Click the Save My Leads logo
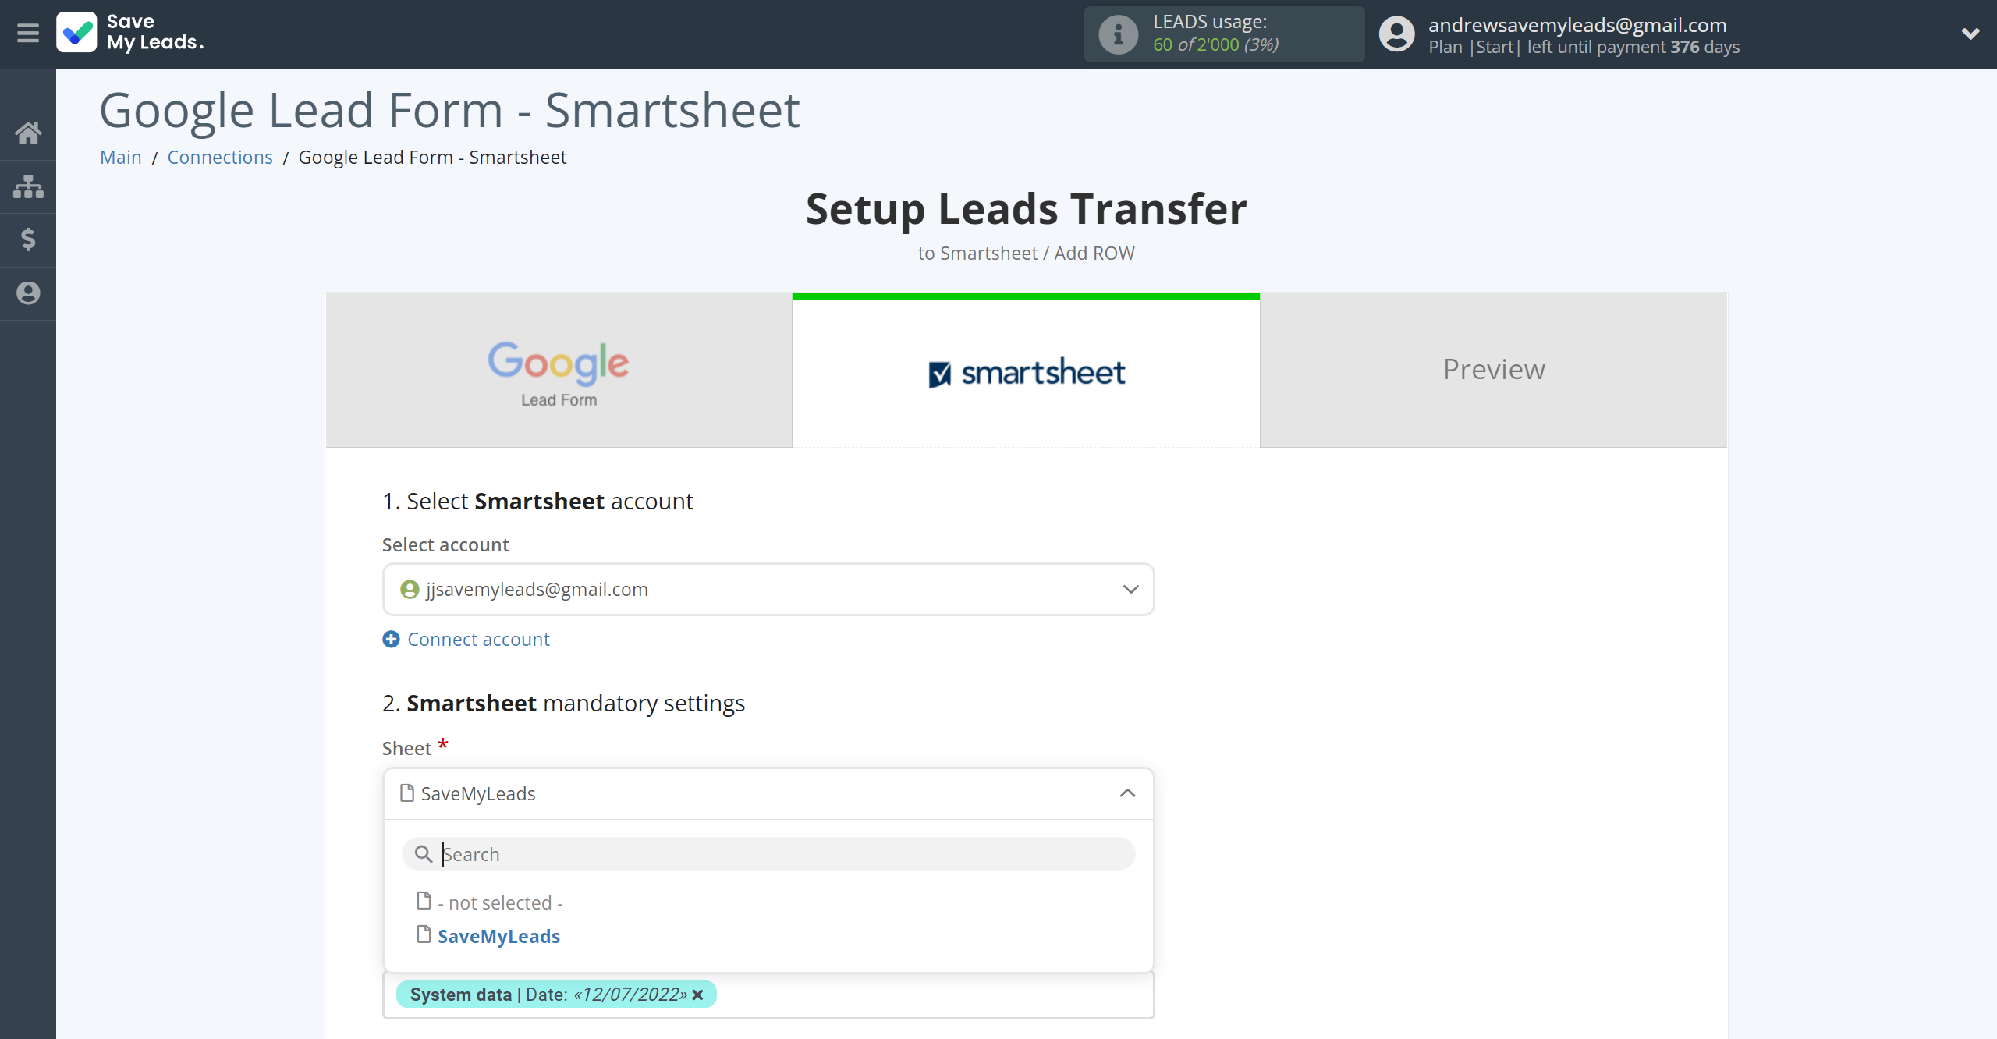Viewport: 1997px width, 1039px height. point(129,33)
